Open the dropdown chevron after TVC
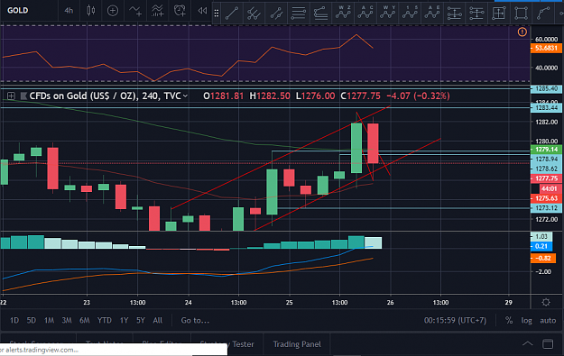The height and width of the screenshot is (356, 564). (185, 96)
